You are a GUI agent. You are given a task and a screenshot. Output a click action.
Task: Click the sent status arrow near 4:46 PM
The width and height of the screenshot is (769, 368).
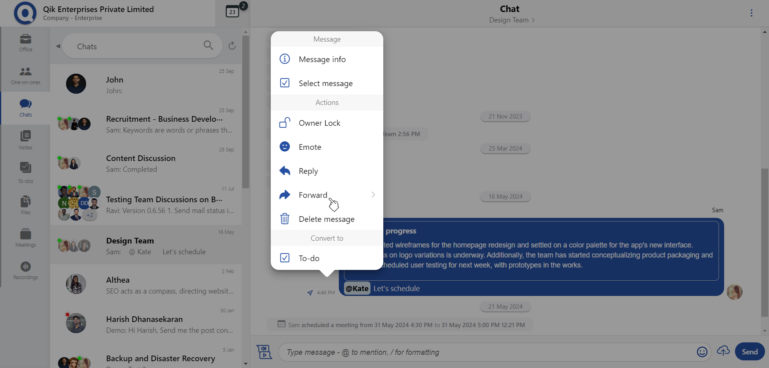(310, 293)
